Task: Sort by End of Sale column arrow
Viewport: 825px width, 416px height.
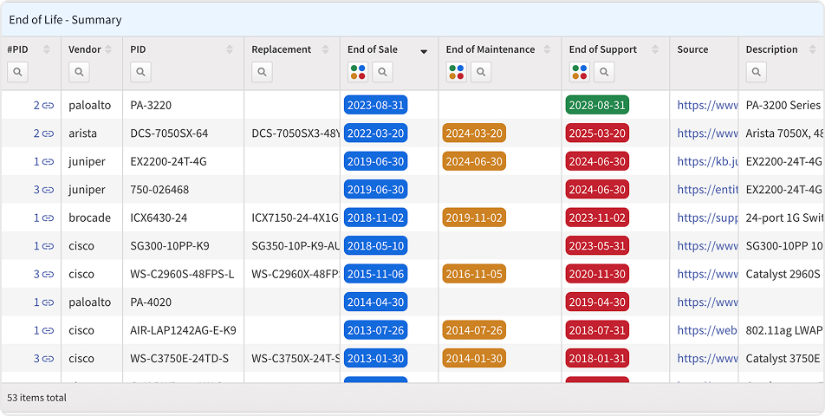Action: click(424, 51)
